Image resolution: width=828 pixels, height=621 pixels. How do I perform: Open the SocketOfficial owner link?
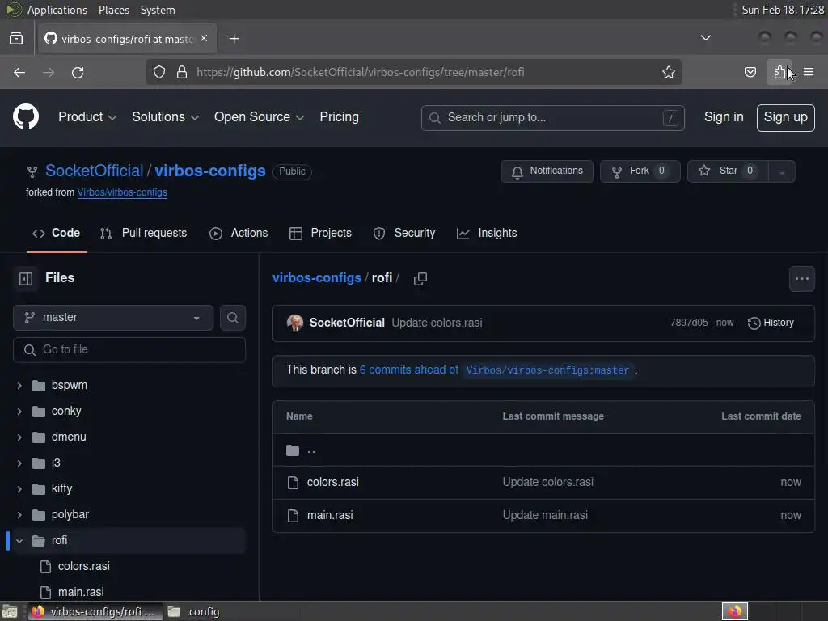(94, 171)
